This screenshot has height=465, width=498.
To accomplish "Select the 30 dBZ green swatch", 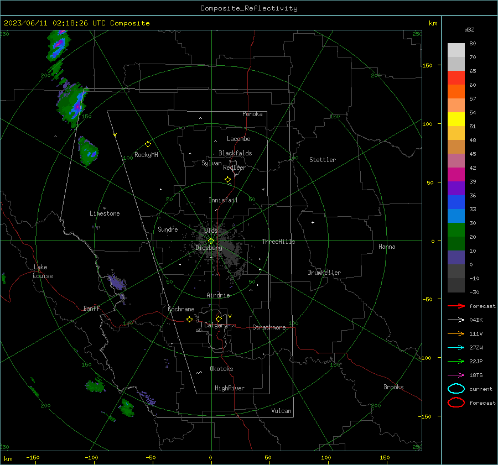I will [456, 229].
